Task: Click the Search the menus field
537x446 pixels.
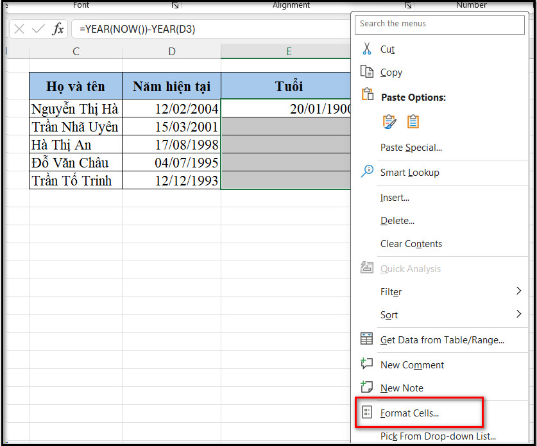Action: [x=440, y=24]
